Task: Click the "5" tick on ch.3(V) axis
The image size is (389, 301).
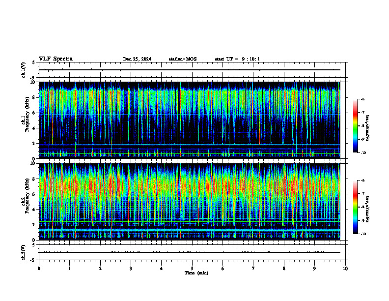Action: (x=33, y=245)
